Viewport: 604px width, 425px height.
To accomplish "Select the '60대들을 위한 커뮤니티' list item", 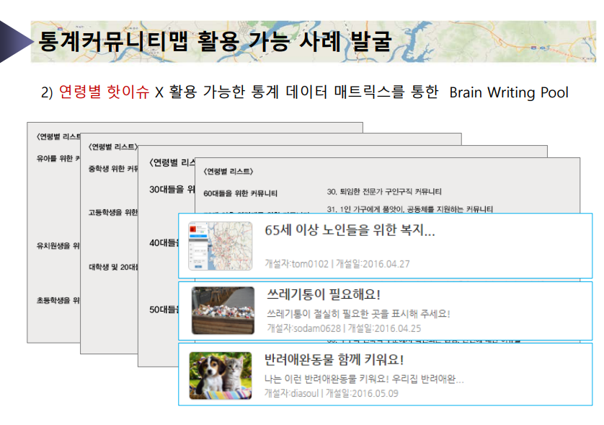I will (x=240, y=193).
